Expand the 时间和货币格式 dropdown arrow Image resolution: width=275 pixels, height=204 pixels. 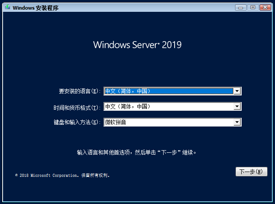[x=237, y=106]
